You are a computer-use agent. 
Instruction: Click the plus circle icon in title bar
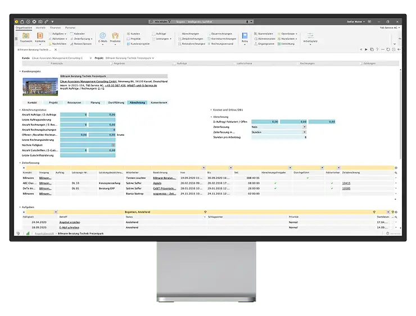click(x=28, y=21)
